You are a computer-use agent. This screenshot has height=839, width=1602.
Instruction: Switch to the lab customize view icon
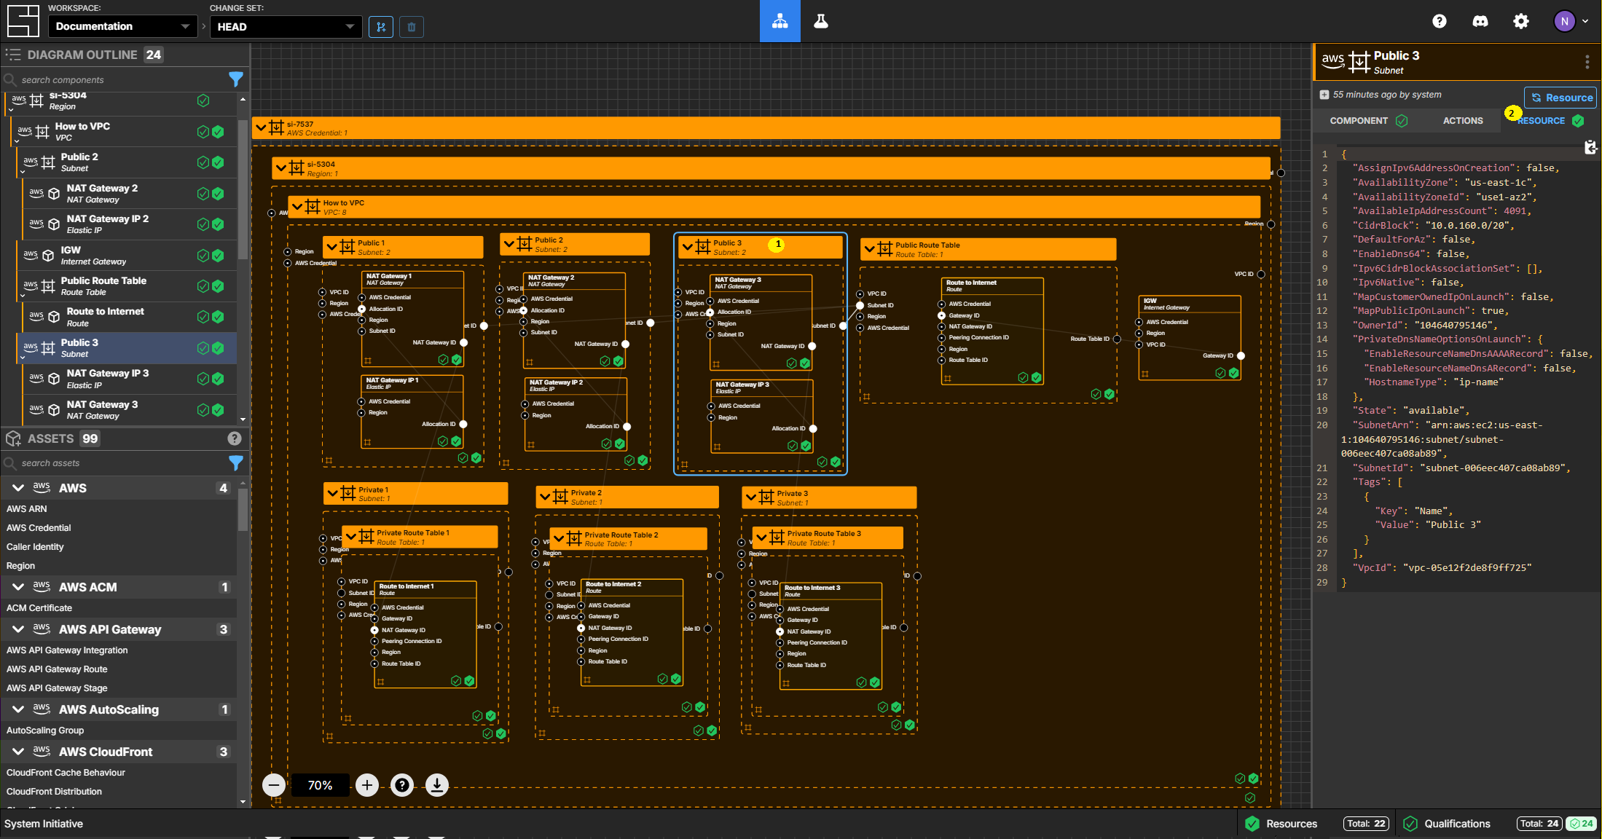click(821, 21)
